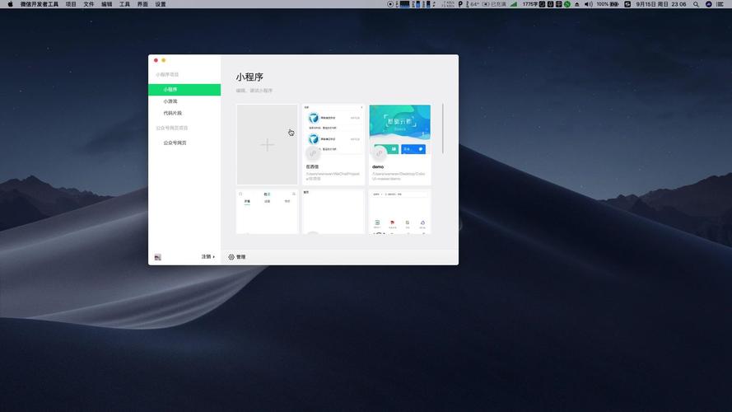
Task: Close the project launcher window
Action: 156,60
